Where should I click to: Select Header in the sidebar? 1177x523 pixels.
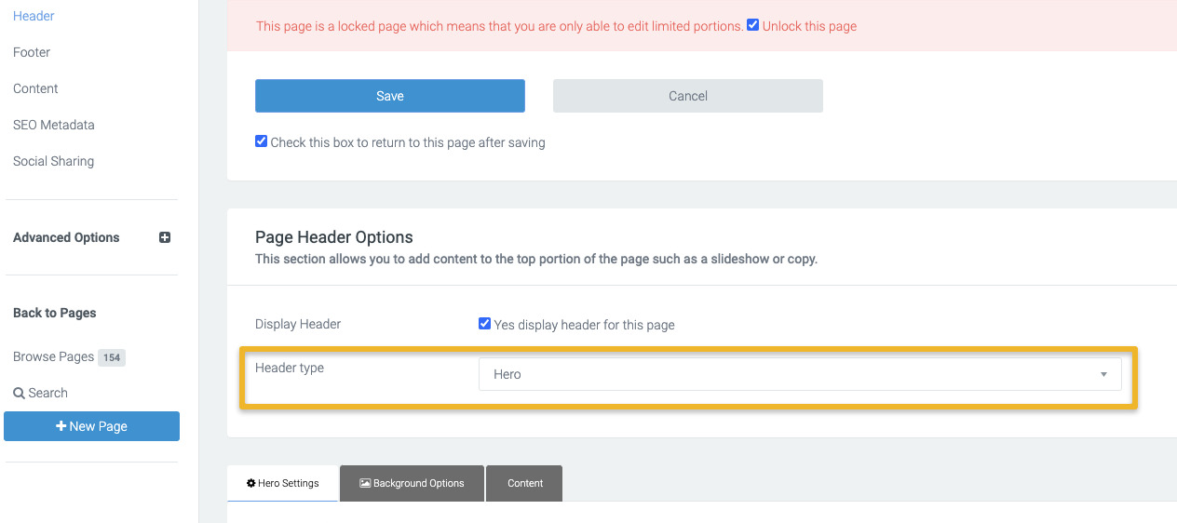pyautogui.click(x=34, y=16)
